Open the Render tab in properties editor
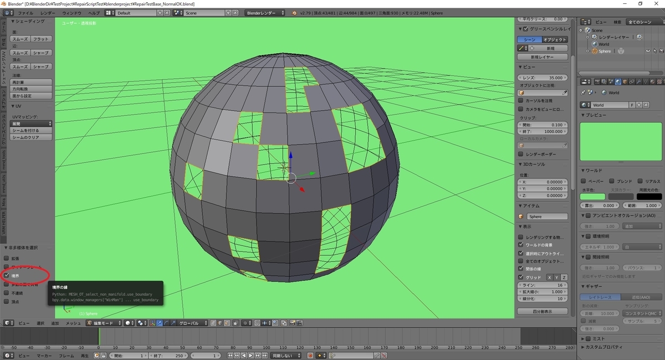Image resolution: width=665 pixels, height=360 pixels. click(597, 82)
